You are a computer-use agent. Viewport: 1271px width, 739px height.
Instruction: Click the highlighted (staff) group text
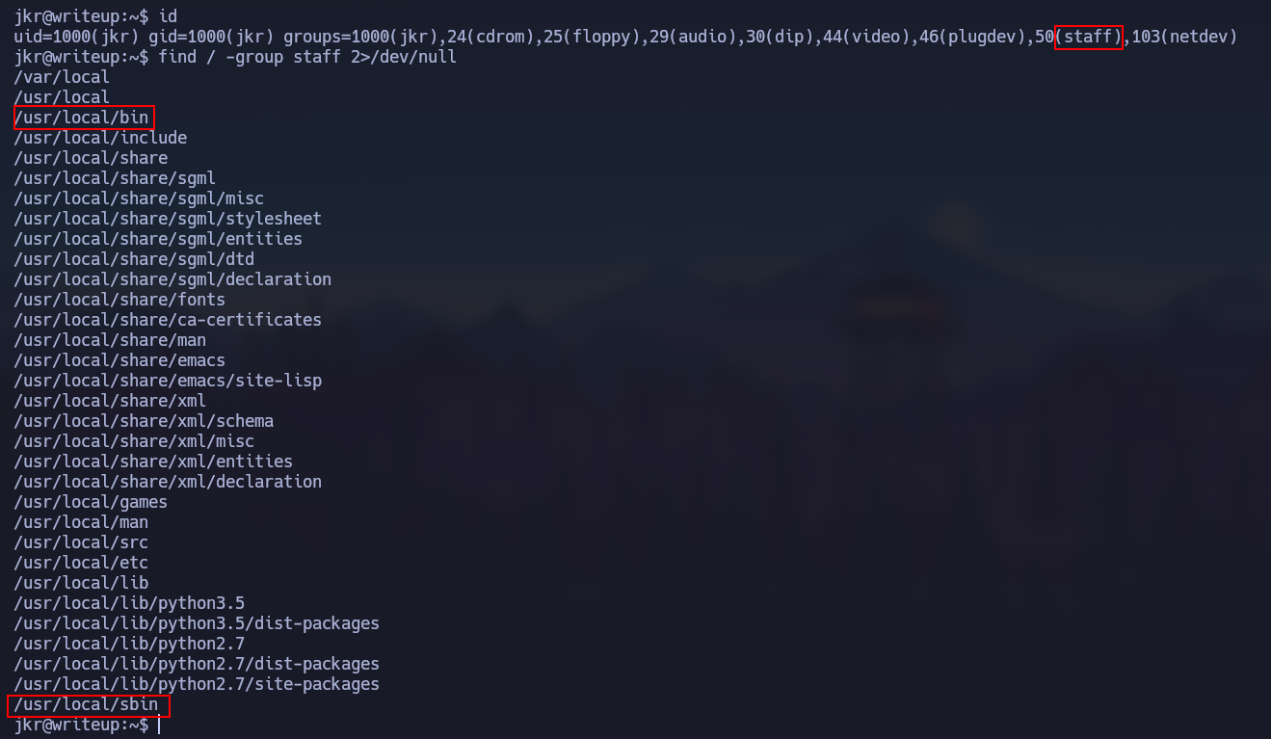pyautogui.click(x=1088, y=37)
